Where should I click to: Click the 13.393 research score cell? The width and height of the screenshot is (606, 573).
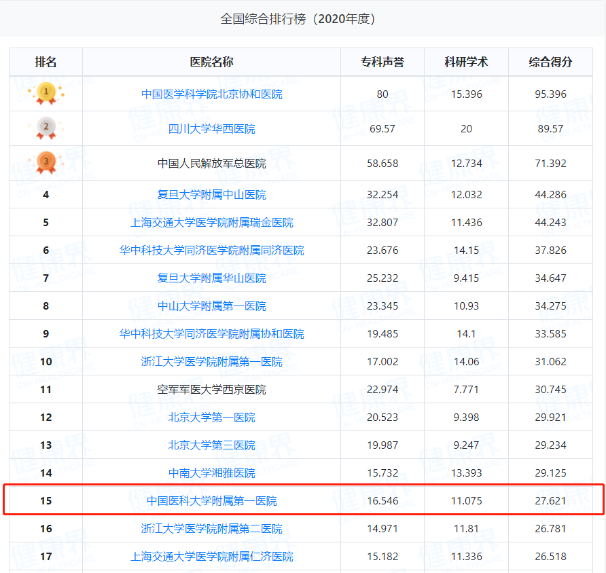coord(466,473)
